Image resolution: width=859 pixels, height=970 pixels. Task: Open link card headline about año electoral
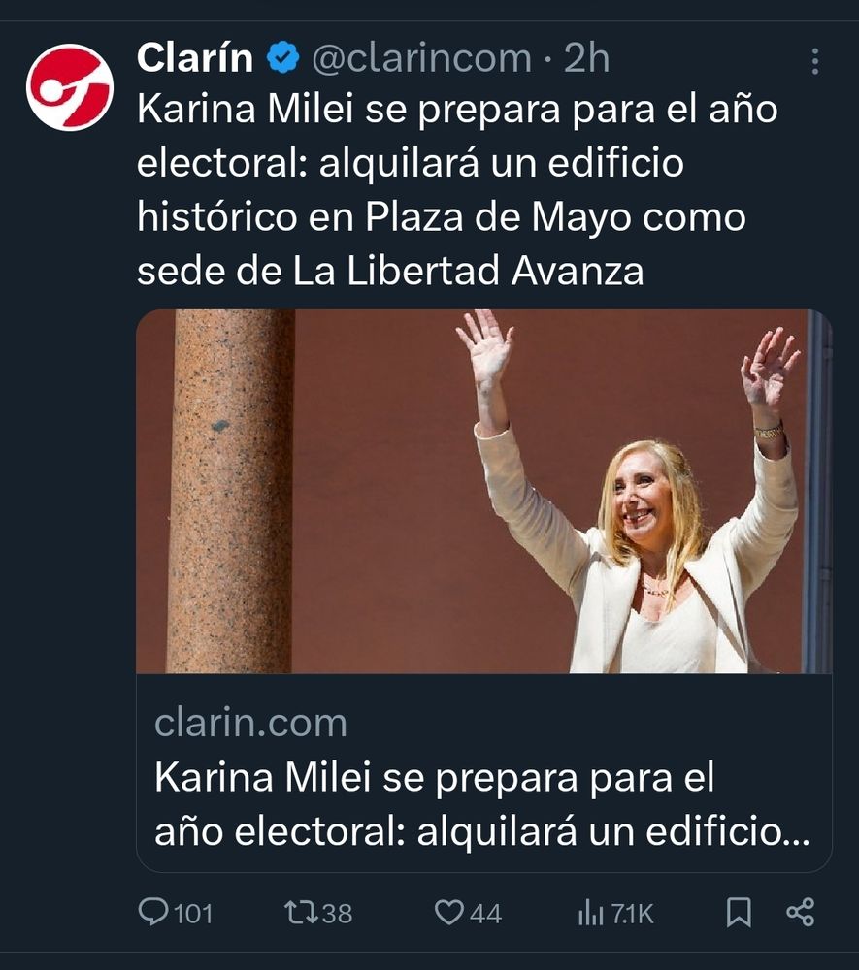point(481,803)
